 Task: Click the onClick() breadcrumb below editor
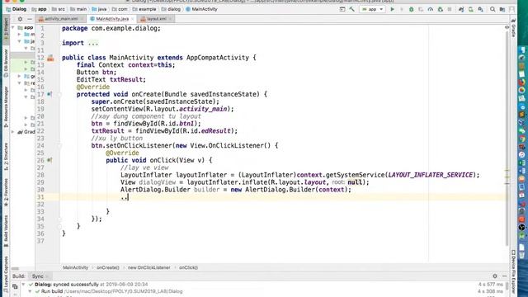coord(188,267)
